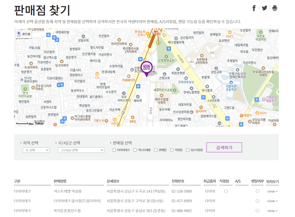Select the CU convenience store icon
Viewport: 295px width, 217px height.
pyautogui.click(x=97, y=74)
